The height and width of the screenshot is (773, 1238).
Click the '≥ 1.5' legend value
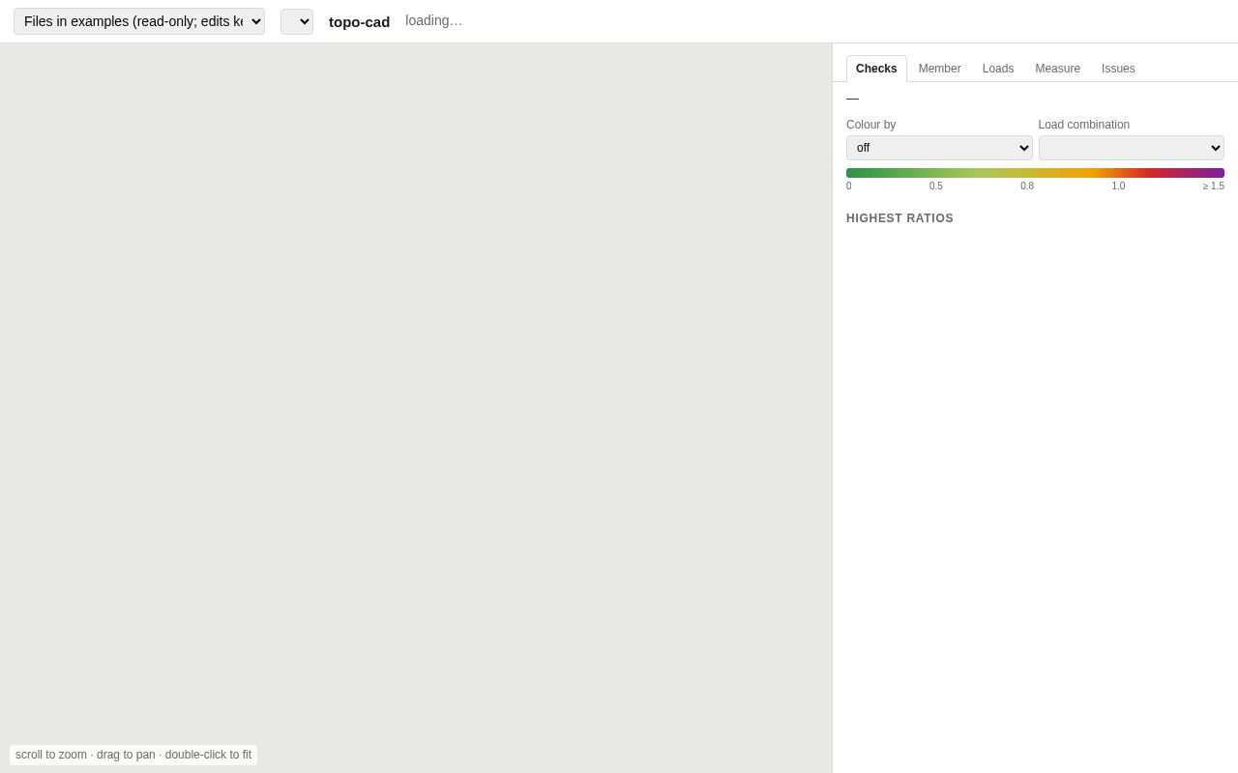click(x=1214, y=186)
